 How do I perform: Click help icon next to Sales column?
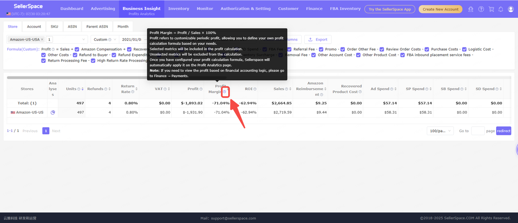coord(287,89)
